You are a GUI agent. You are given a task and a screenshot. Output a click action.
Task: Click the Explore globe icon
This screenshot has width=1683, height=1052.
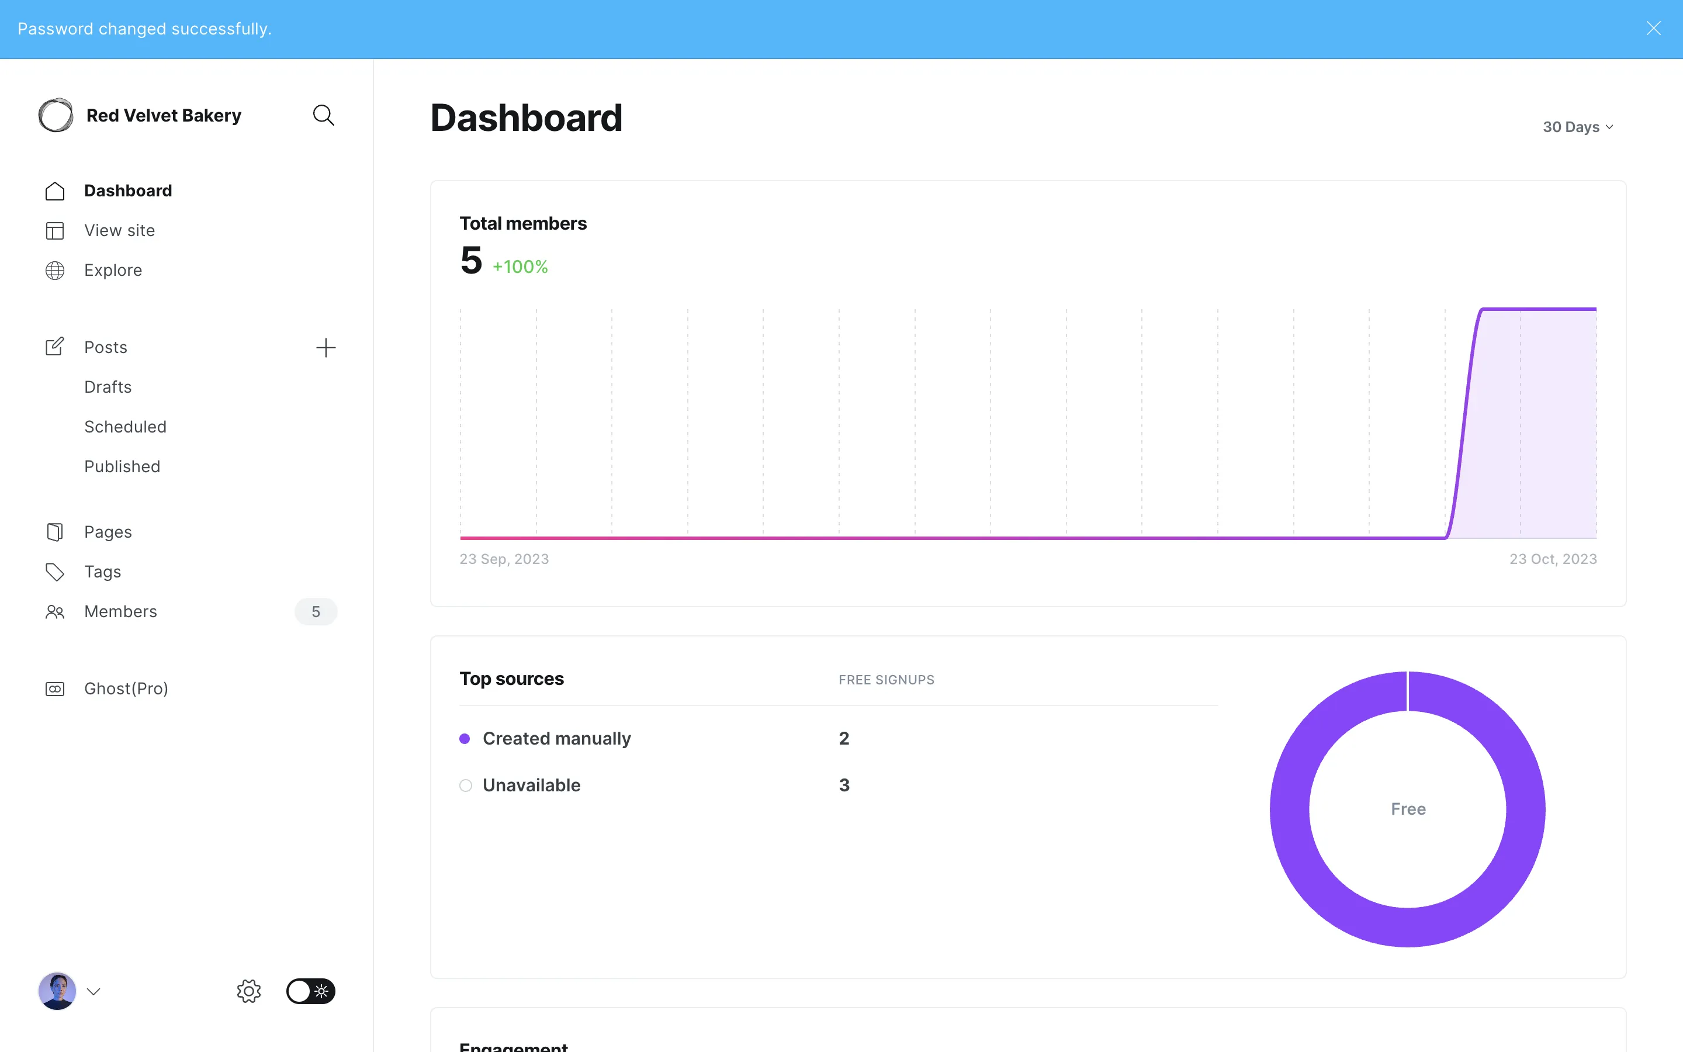(x=55, y=270)
